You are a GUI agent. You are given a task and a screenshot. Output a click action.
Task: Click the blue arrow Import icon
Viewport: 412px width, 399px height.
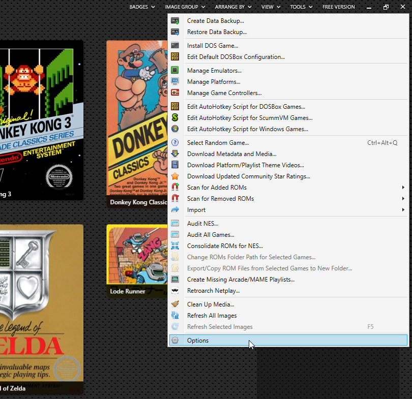pyautogui.click(x=175, y=210)
